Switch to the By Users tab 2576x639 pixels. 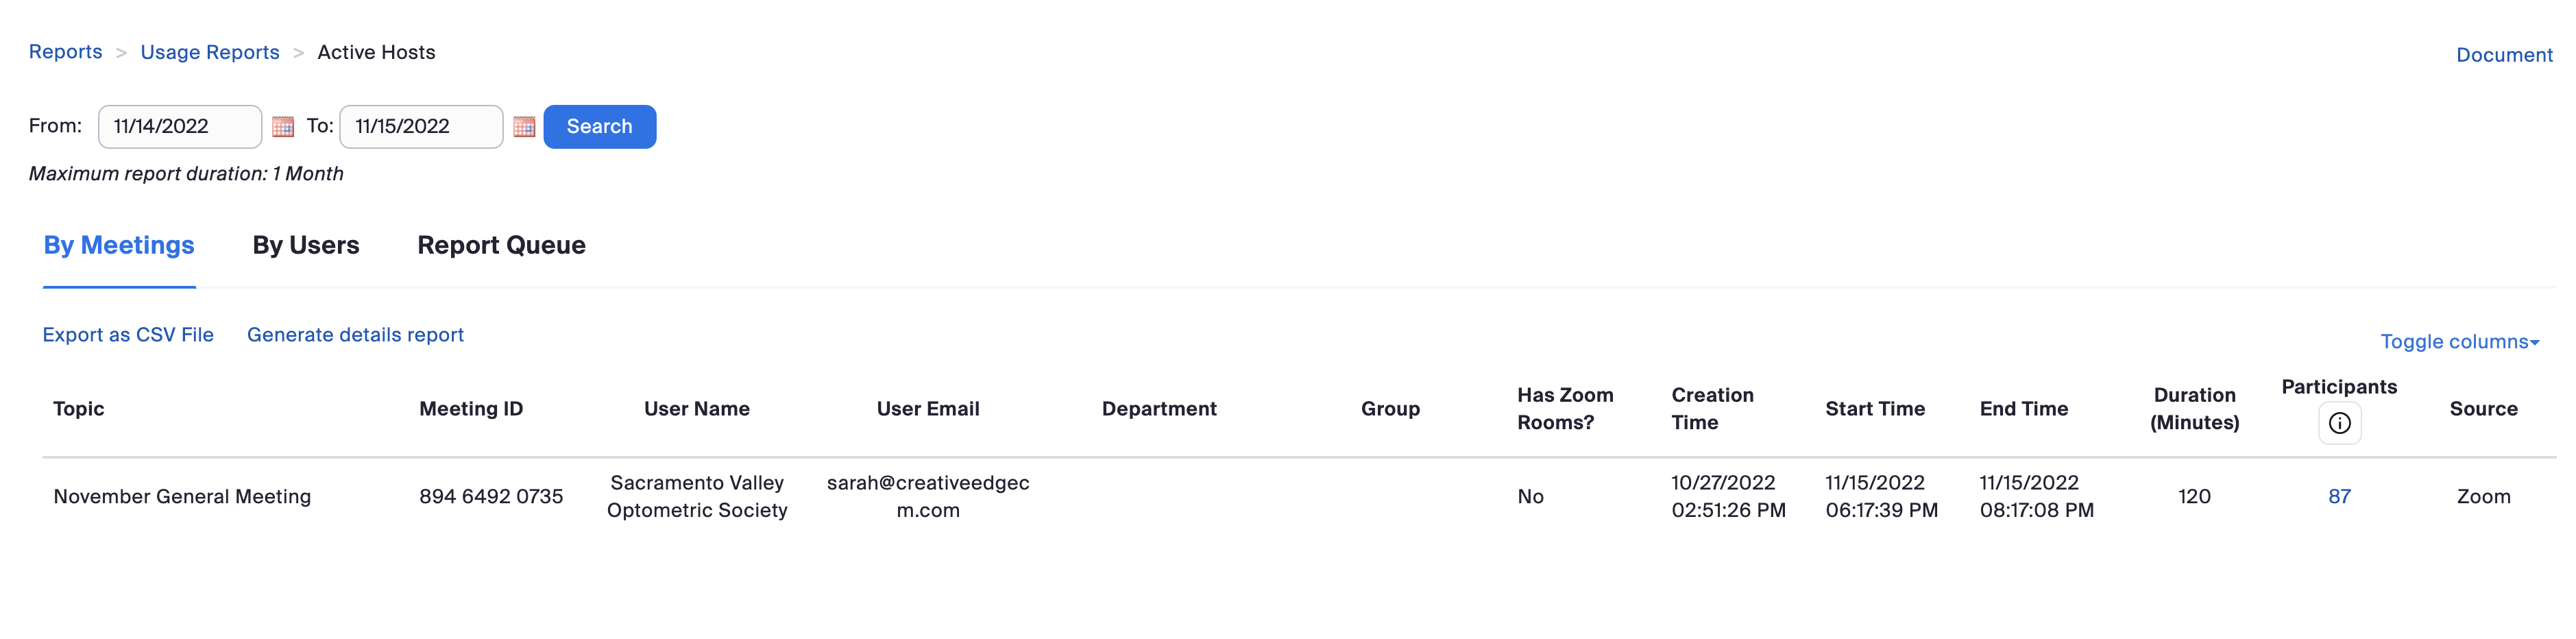coord(305,245)
